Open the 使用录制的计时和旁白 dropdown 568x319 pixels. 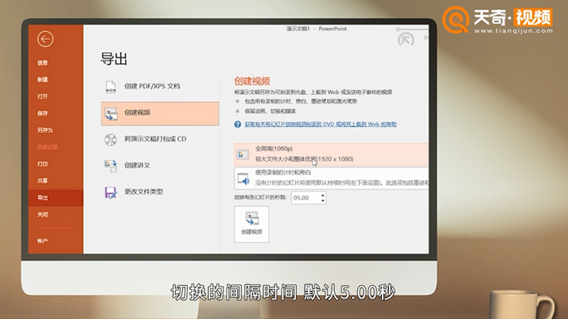(331, 178)
